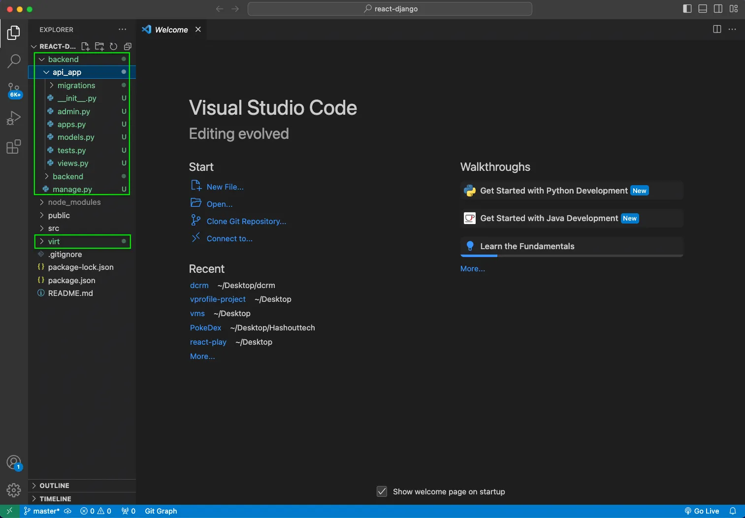This screenshot has width=745, height=518.
Task: Open the Manage gear icon
Action: [14, 490]
